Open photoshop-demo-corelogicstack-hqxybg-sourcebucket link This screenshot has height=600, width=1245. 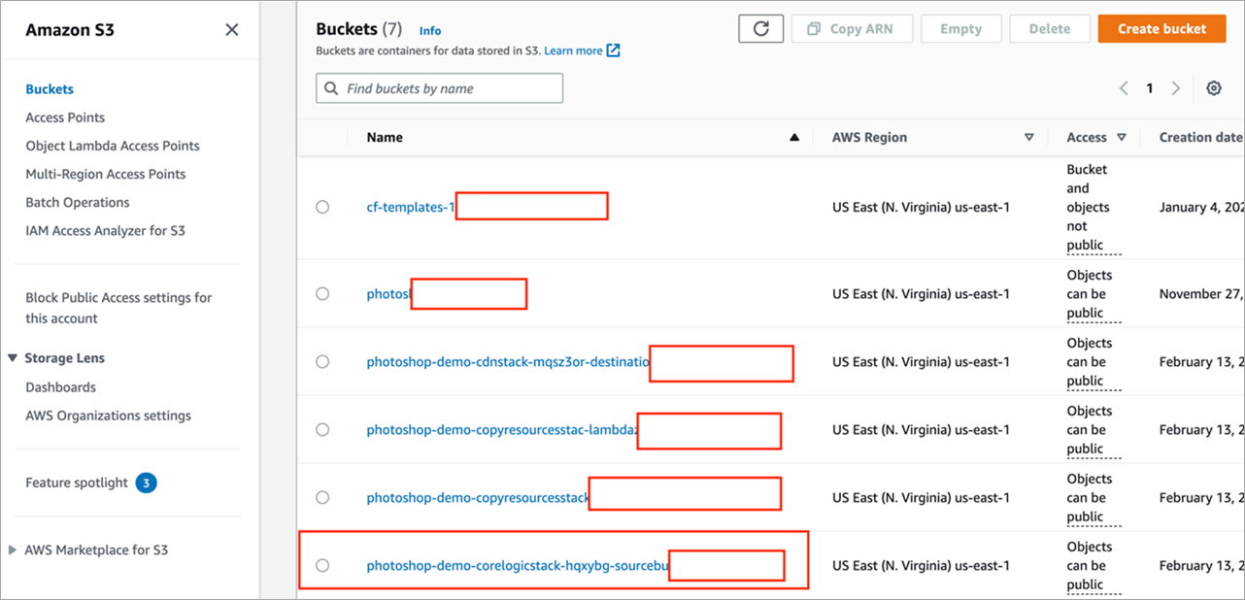(x=518, y=566)
